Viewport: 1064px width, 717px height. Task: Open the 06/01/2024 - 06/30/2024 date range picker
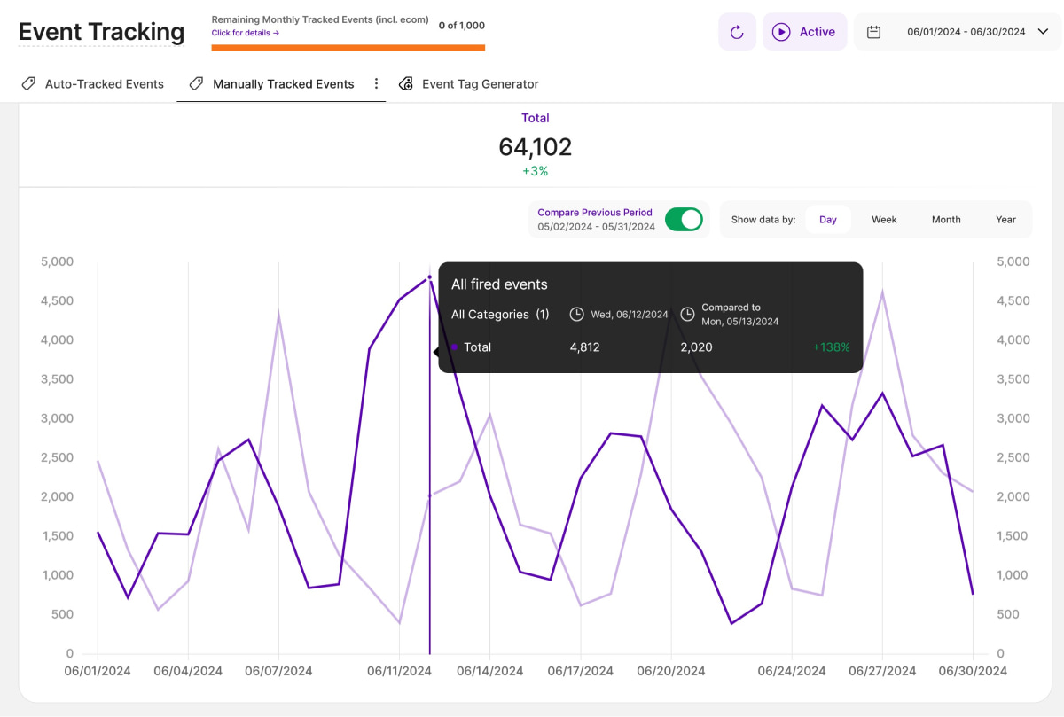click(966, 32)
